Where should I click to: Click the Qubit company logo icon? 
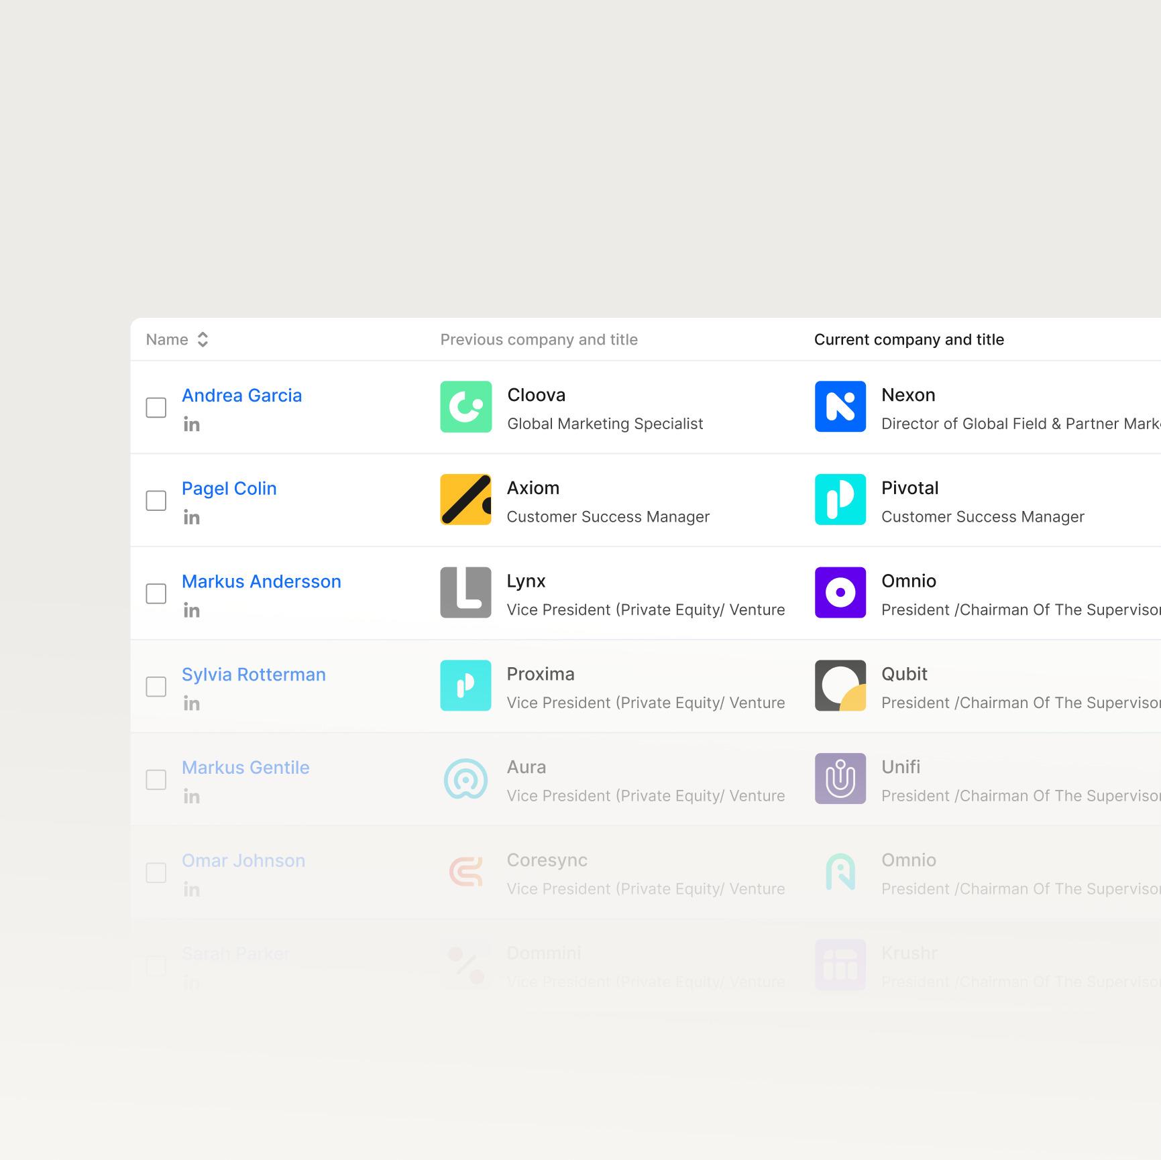pos(840,685)
